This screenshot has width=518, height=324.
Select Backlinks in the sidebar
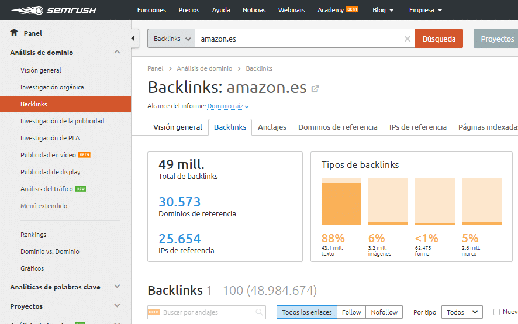(65, 104)
